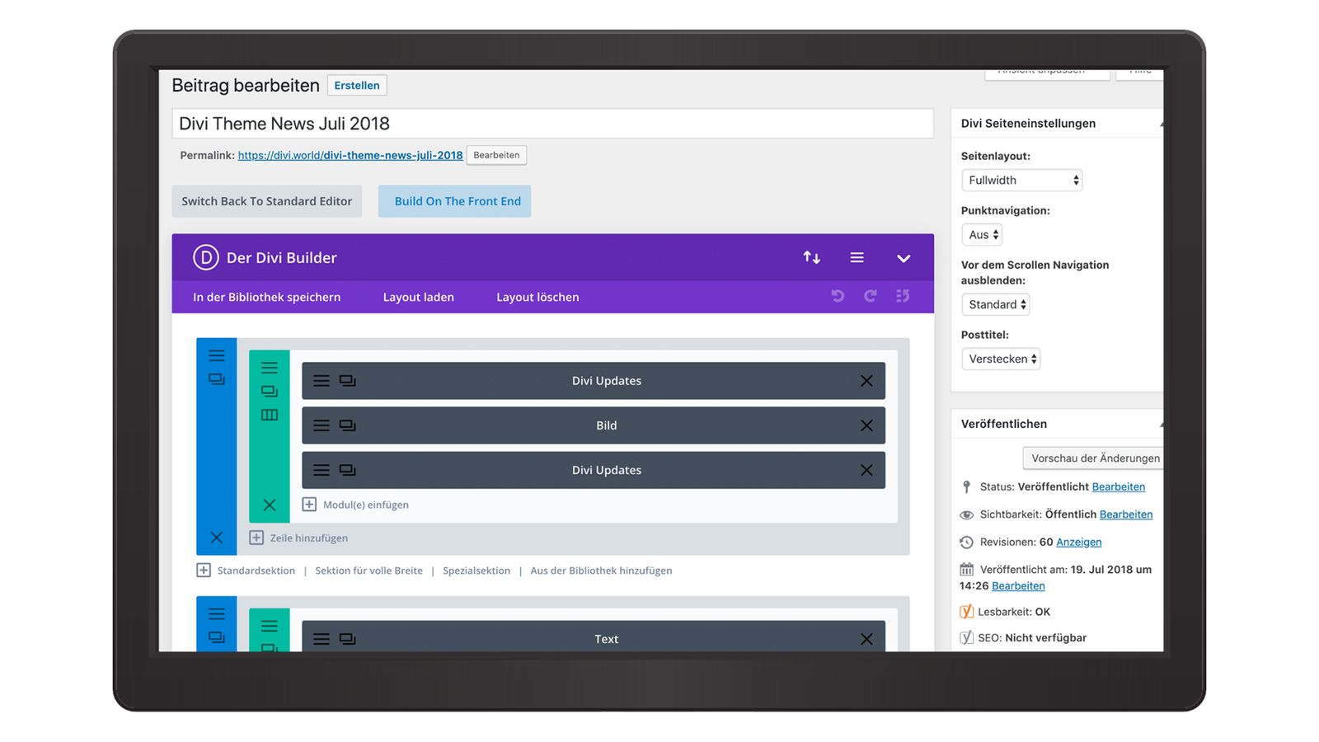Open Divi Builder settings hamburger icon
The width and height of the screenshot is (1319, 742).
pos(857,257)
